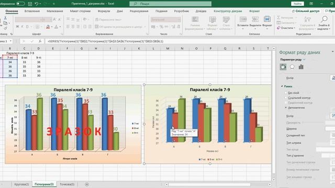Click the Increase Font Size icon
The image size is (335, 188).
[54, 19]
